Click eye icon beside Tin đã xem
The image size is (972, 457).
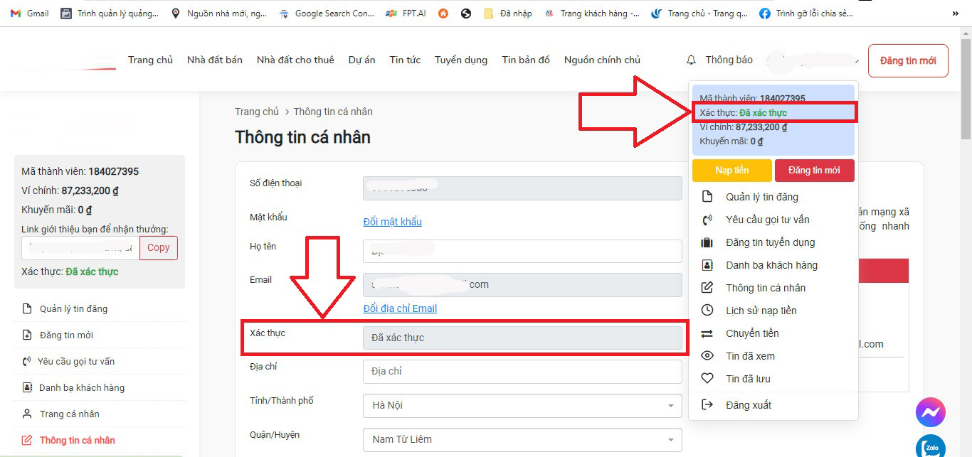(707, 356)
